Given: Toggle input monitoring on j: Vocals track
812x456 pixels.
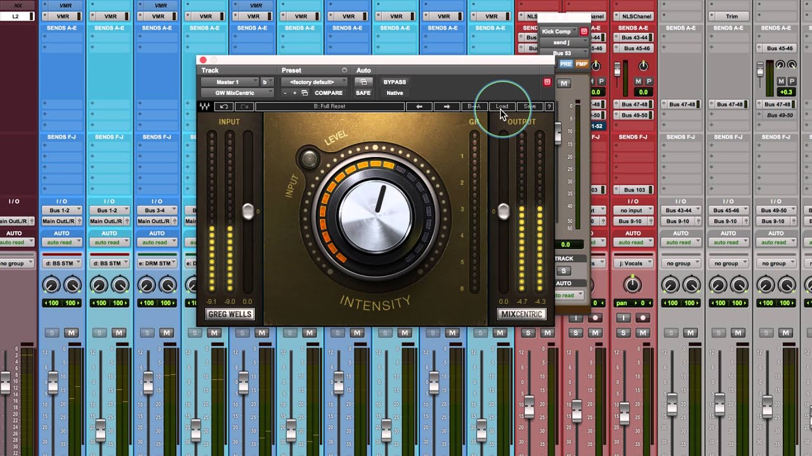Looking at the screenshot, I should click(x=624, y=318).
